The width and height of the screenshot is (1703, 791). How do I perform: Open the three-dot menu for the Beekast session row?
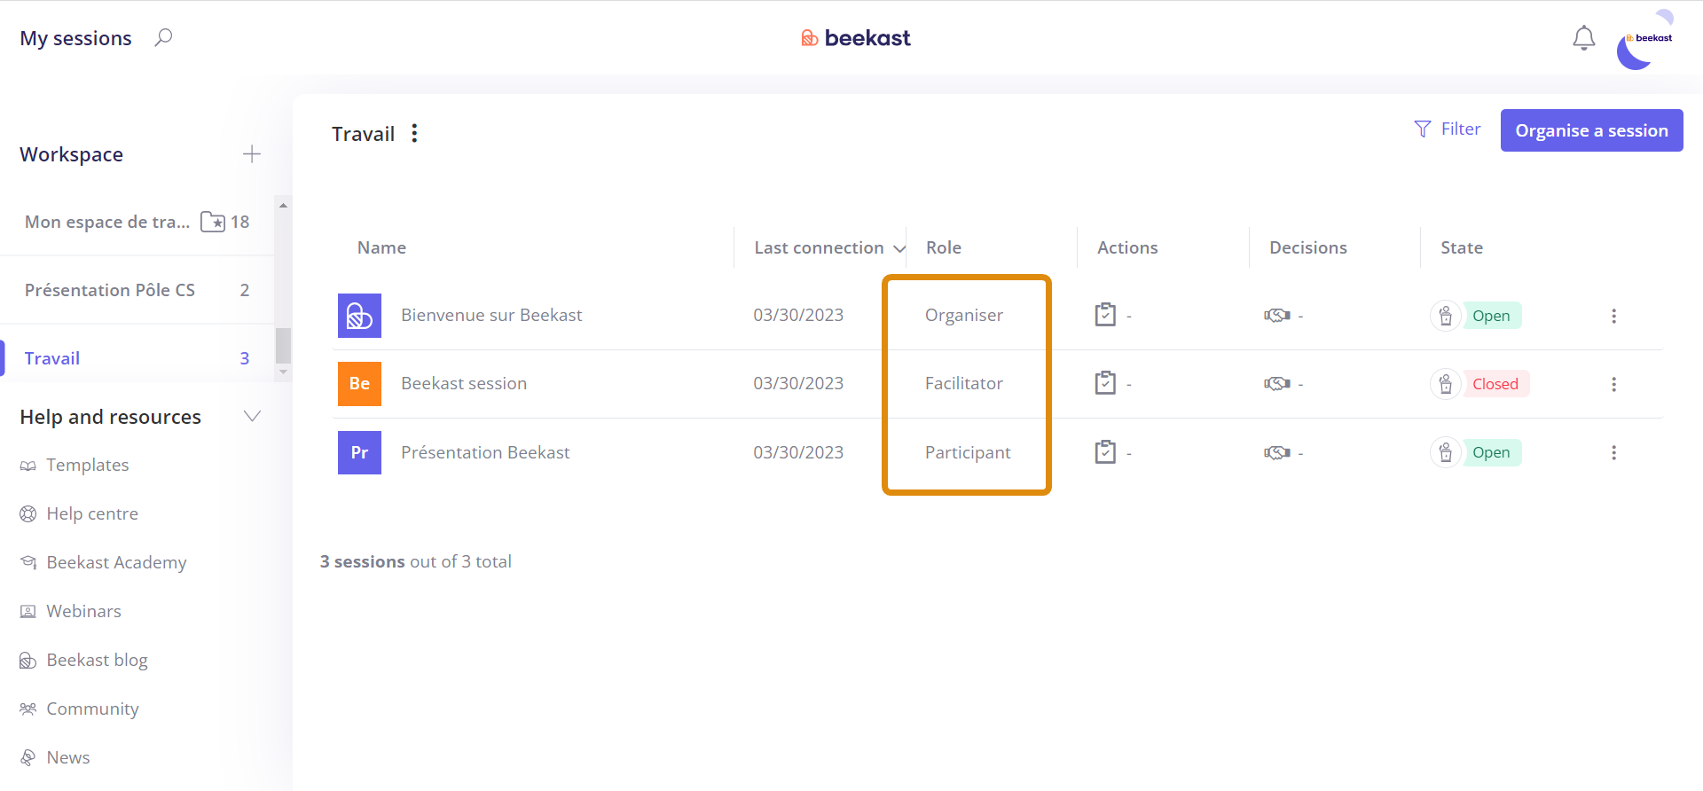pyautogui.click(x=1613, y=384)
